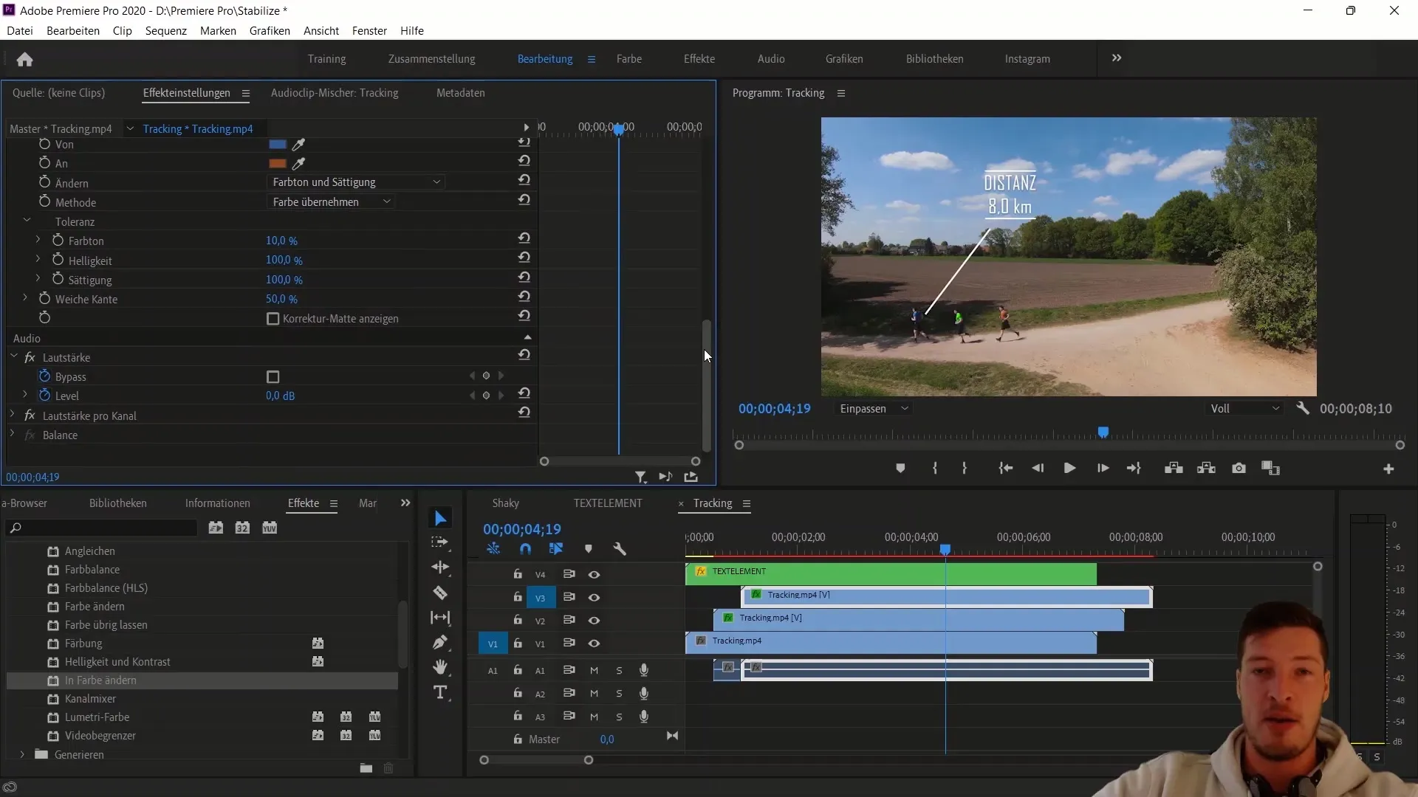This screenshot has width=1418, height=797.
Task: Pick the Von color eyedropper
Action: (299, 145)
